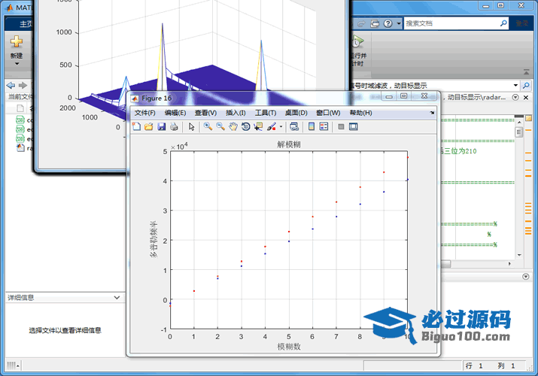Click the editor scroll right arrow
This screenshot has height=376, width=538.
coord(509,264)
